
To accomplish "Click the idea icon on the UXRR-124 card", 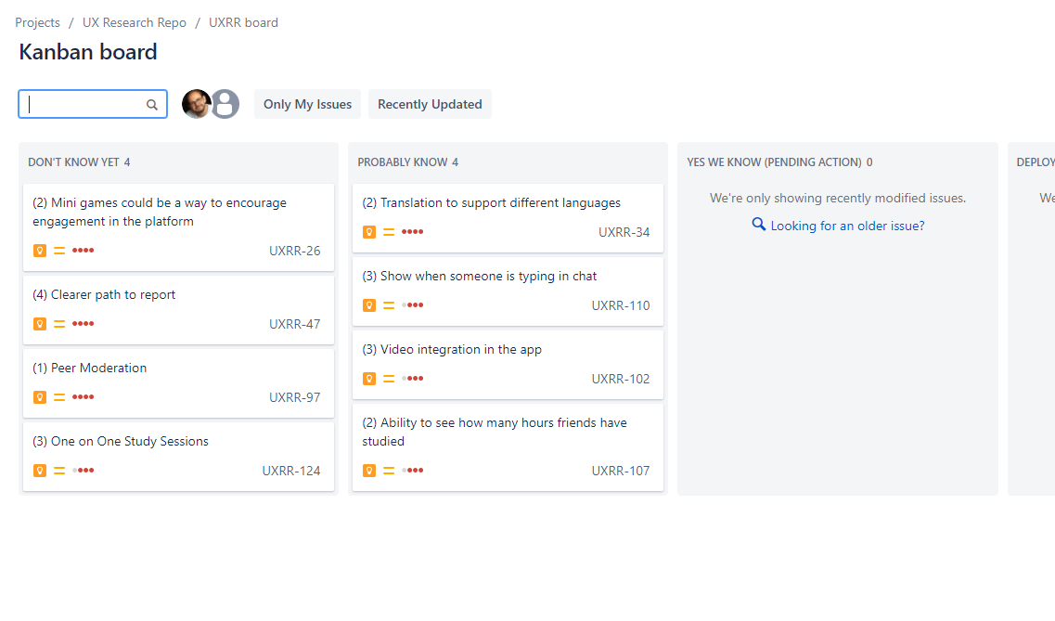I will 39,470.
